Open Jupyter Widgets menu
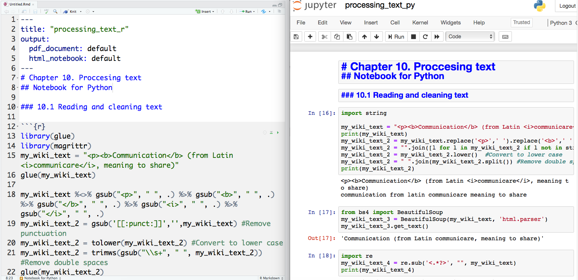The image size is (578, 280). (x=450, y=23)
